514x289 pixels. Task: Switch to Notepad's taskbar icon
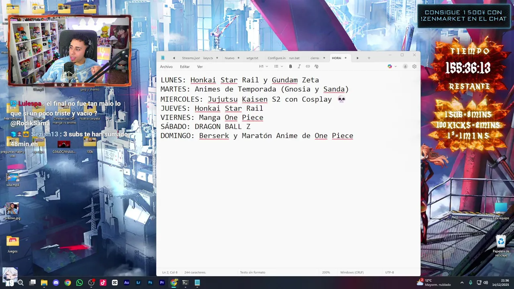coord(197,283)
